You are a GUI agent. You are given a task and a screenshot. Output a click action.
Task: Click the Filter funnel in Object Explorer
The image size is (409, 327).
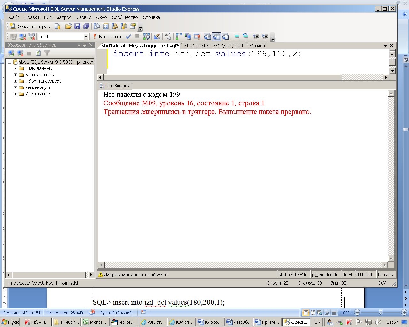[x=47, y=53]
